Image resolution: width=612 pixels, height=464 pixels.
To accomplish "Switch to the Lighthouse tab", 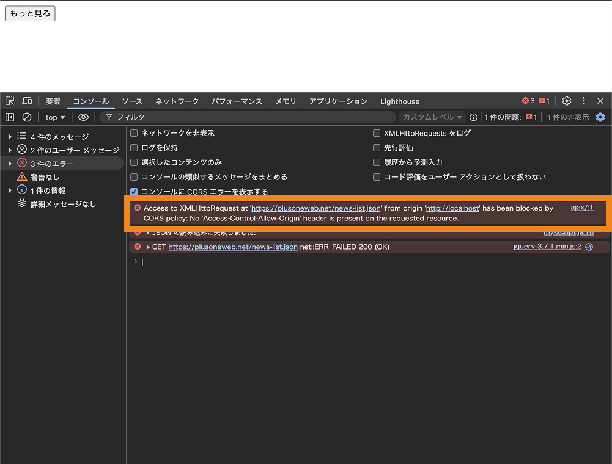I will point(399,101).
